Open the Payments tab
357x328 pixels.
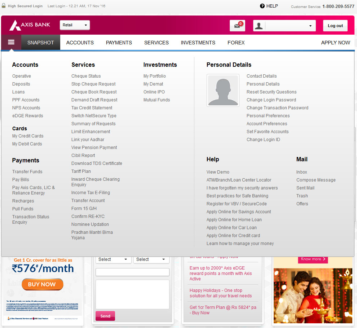coord(119,43)
